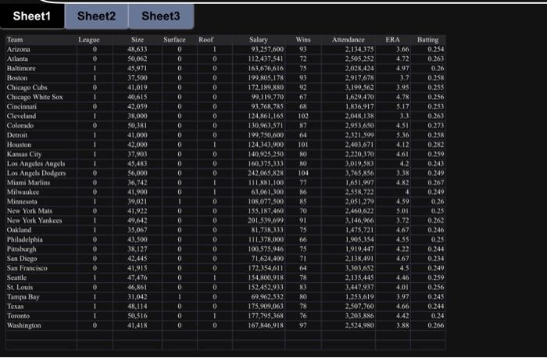Click the Tampa Bay cell
The width and height of the screenshot is (547, 358).
[41, 296]
